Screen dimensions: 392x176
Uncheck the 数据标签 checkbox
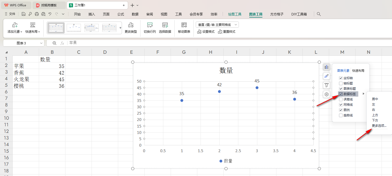point(341,94)
